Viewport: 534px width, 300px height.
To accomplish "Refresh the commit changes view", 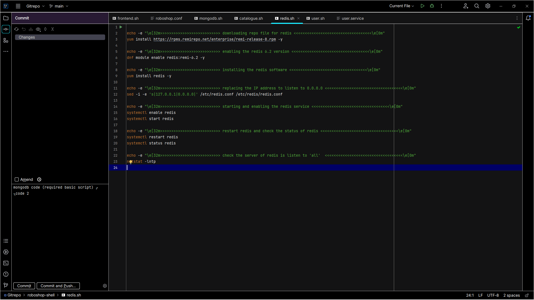I will tap(16, 29).
